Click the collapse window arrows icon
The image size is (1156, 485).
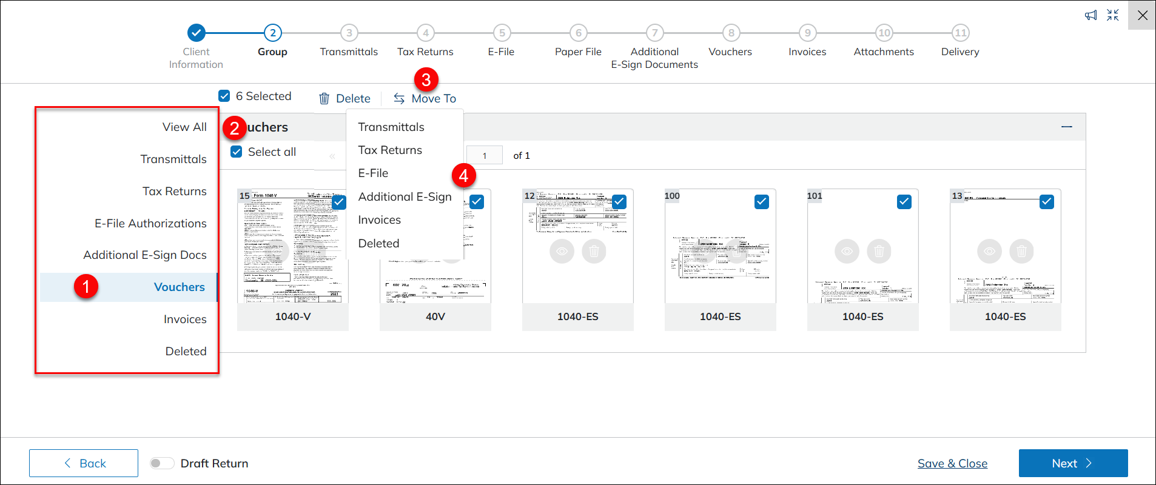tap(1112, 15)
